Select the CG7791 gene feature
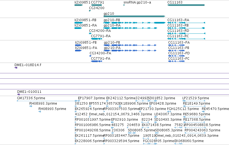 pos(96,5)
